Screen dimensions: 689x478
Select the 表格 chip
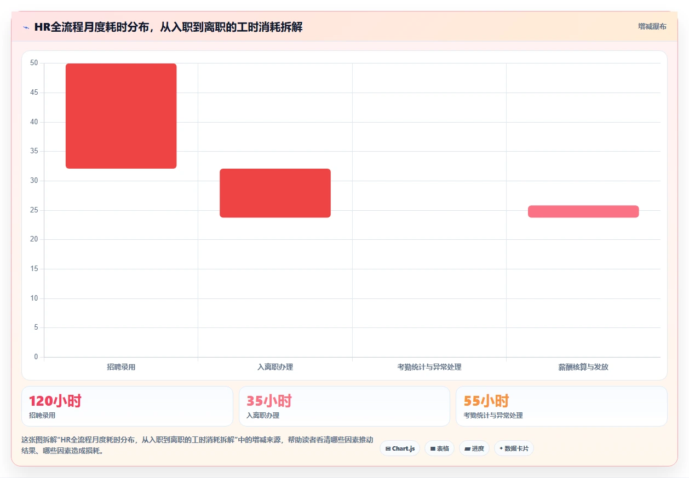pos(439,448)
